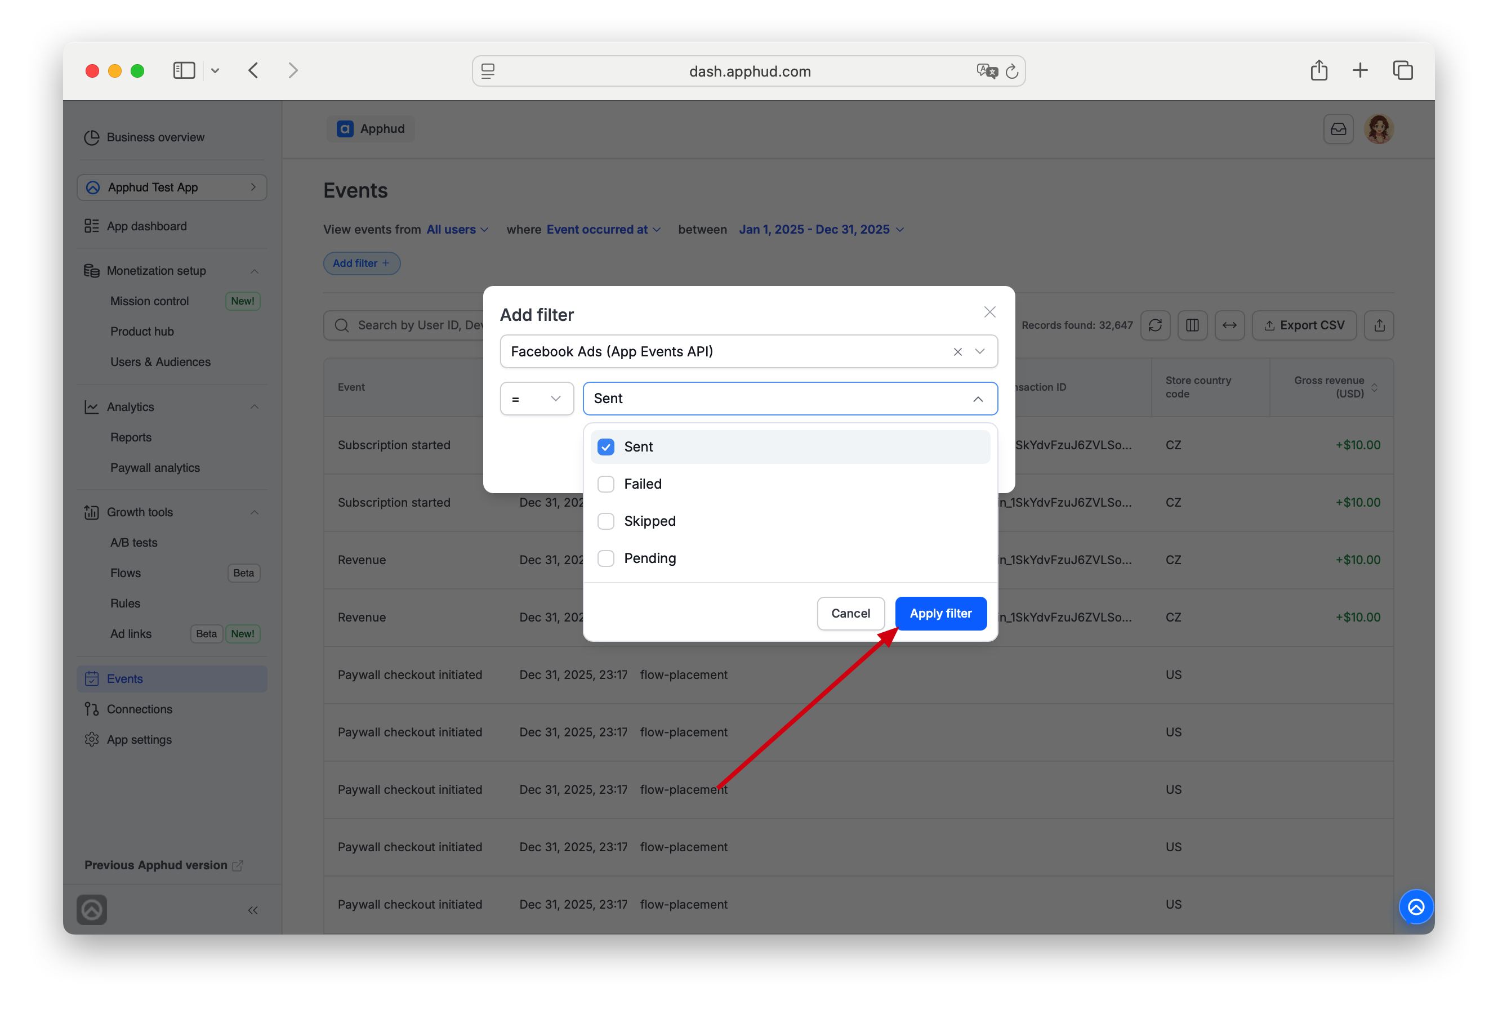Click the Apphud logo at sidebar bottom

[x=92, y=909]
